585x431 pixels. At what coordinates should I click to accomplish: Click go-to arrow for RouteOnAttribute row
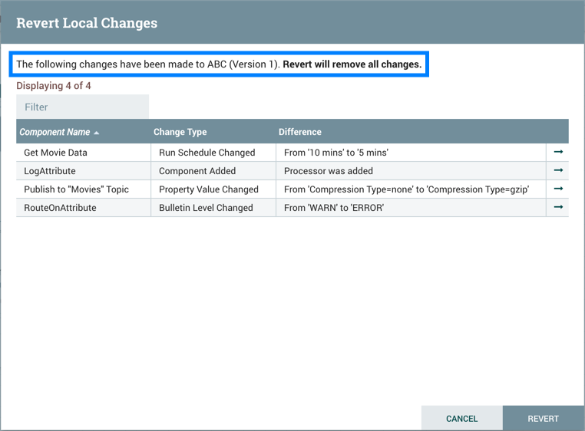558,207
